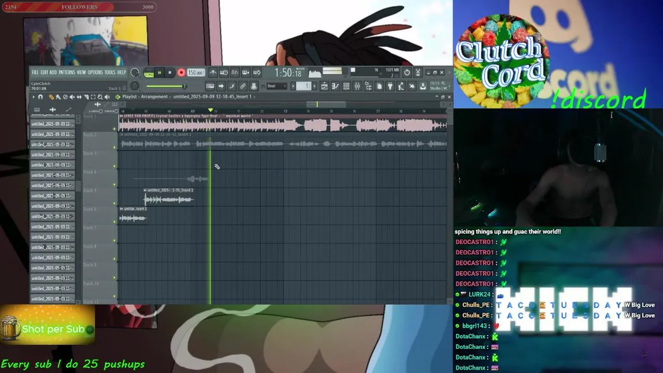Viewport: 663px width, 373px height.
Task: Click the copy/project pages icon
Action: [x=379, y=86]
